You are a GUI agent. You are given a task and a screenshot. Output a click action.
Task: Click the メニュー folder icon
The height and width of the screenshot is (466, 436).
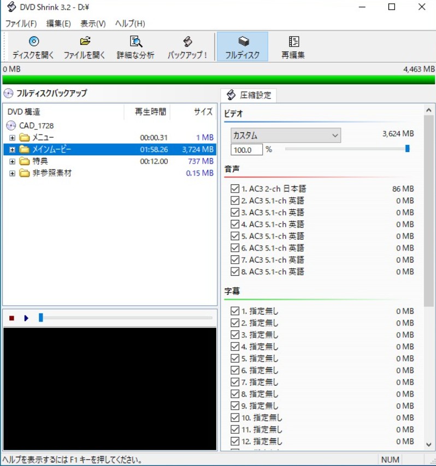(x=25, y=137)
